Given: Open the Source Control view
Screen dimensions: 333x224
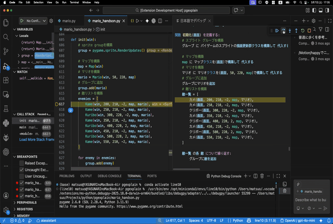Looking at the screenshot, I should (x=6, y=51).
